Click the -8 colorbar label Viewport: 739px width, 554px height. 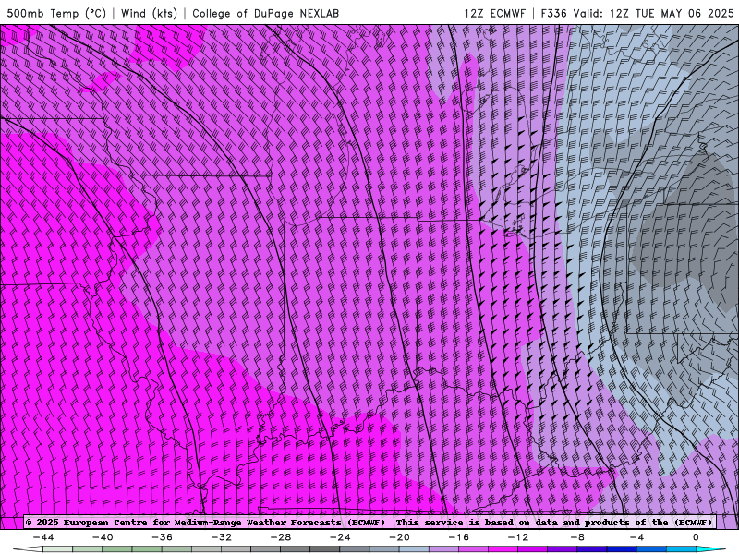578,537
